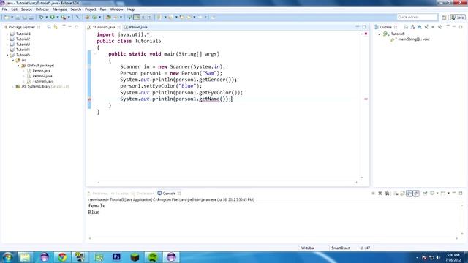Click the Package Explorer view title
Image resolution: width=468 pixels, height=263 pixels.
(x=21, y=27)
